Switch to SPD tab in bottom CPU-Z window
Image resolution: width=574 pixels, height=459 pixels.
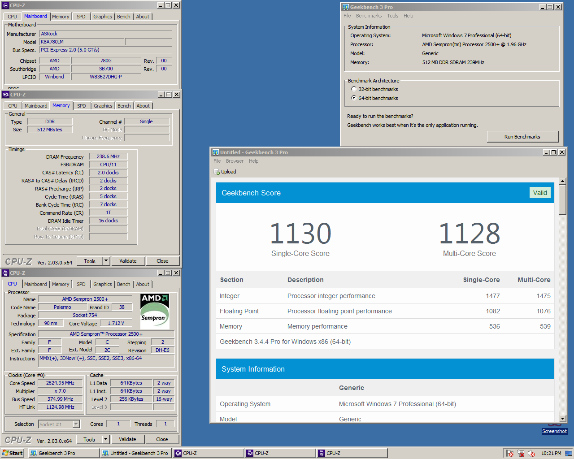pos(81,284)
